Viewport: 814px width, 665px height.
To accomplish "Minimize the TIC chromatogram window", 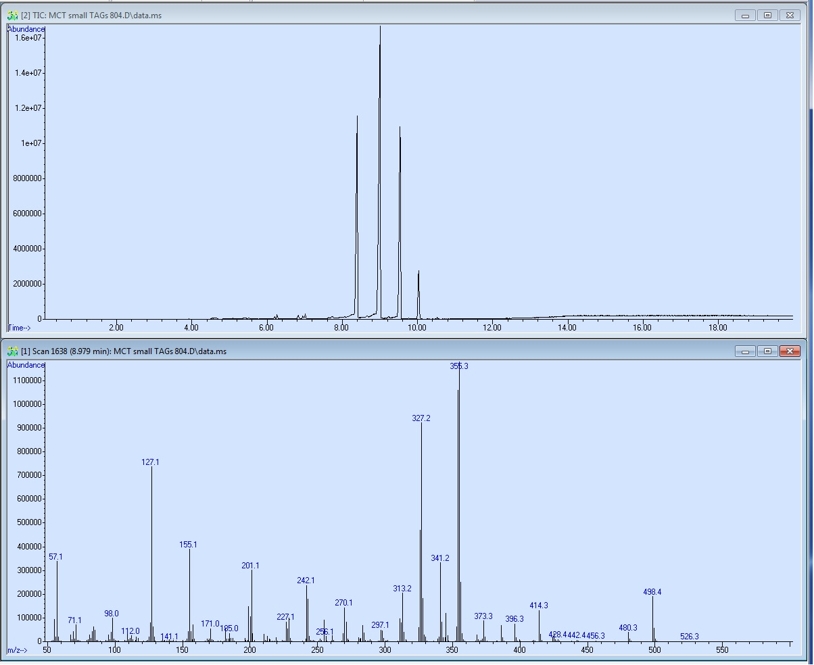I will coord(744,14).
